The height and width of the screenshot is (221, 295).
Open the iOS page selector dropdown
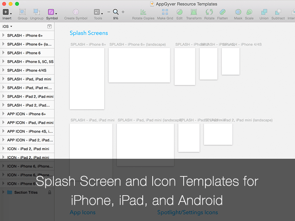7,27
